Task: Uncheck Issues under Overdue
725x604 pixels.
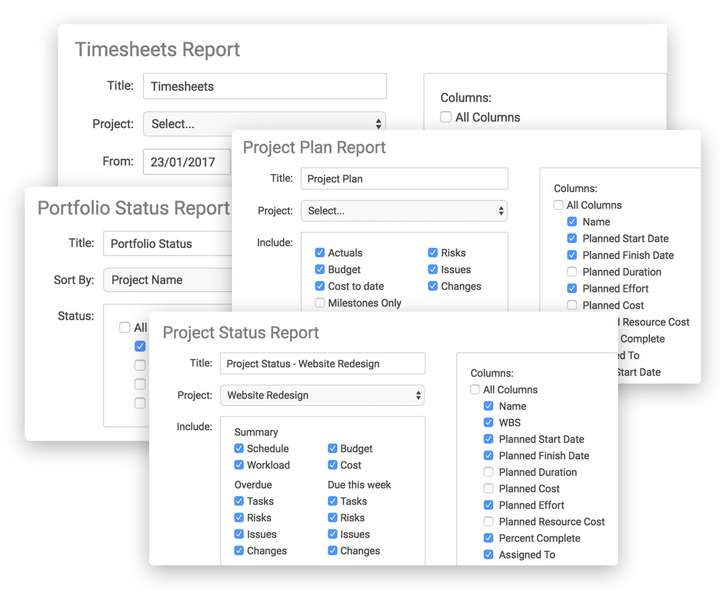Action: pos(239,535)
